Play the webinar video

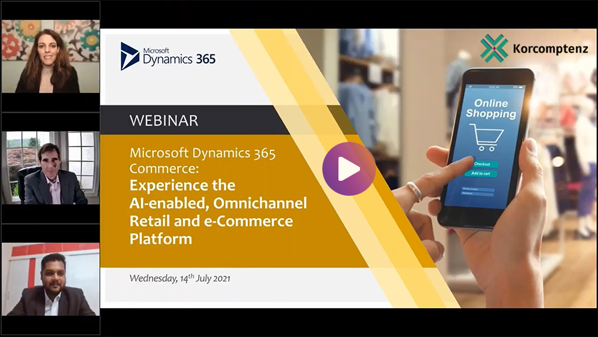click(349, 169)
